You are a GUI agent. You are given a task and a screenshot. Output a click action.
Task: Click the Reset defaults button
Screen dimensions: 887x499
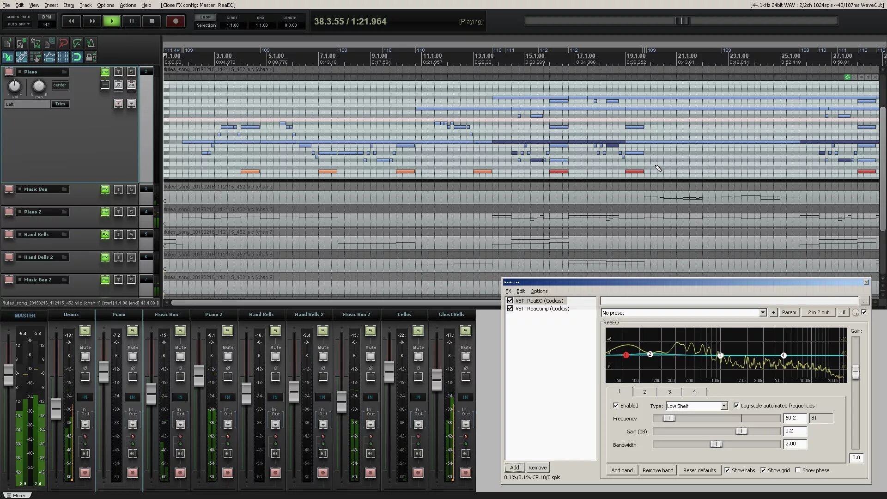coord(699,470)
